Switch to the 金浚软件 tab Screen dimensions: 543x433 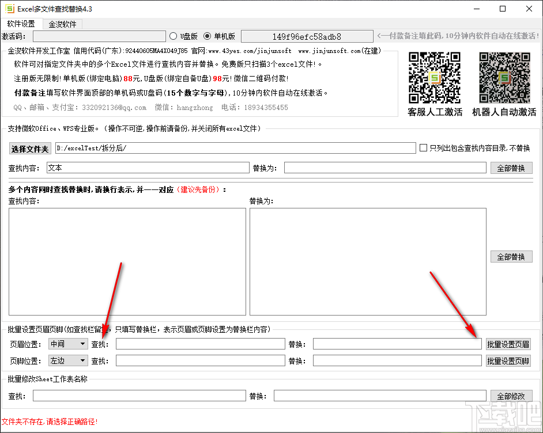point(61,24)
